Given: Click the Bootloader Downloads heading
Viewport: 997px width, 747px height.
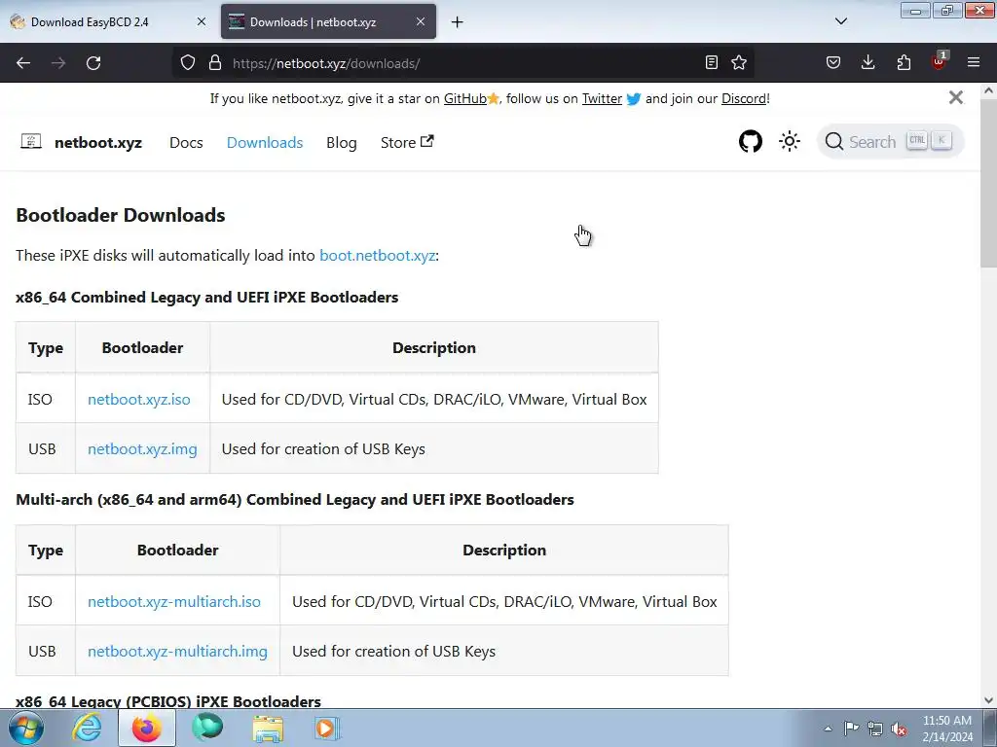Looking at the screenshot, I should pyautogui.click(x=121, y=215).
